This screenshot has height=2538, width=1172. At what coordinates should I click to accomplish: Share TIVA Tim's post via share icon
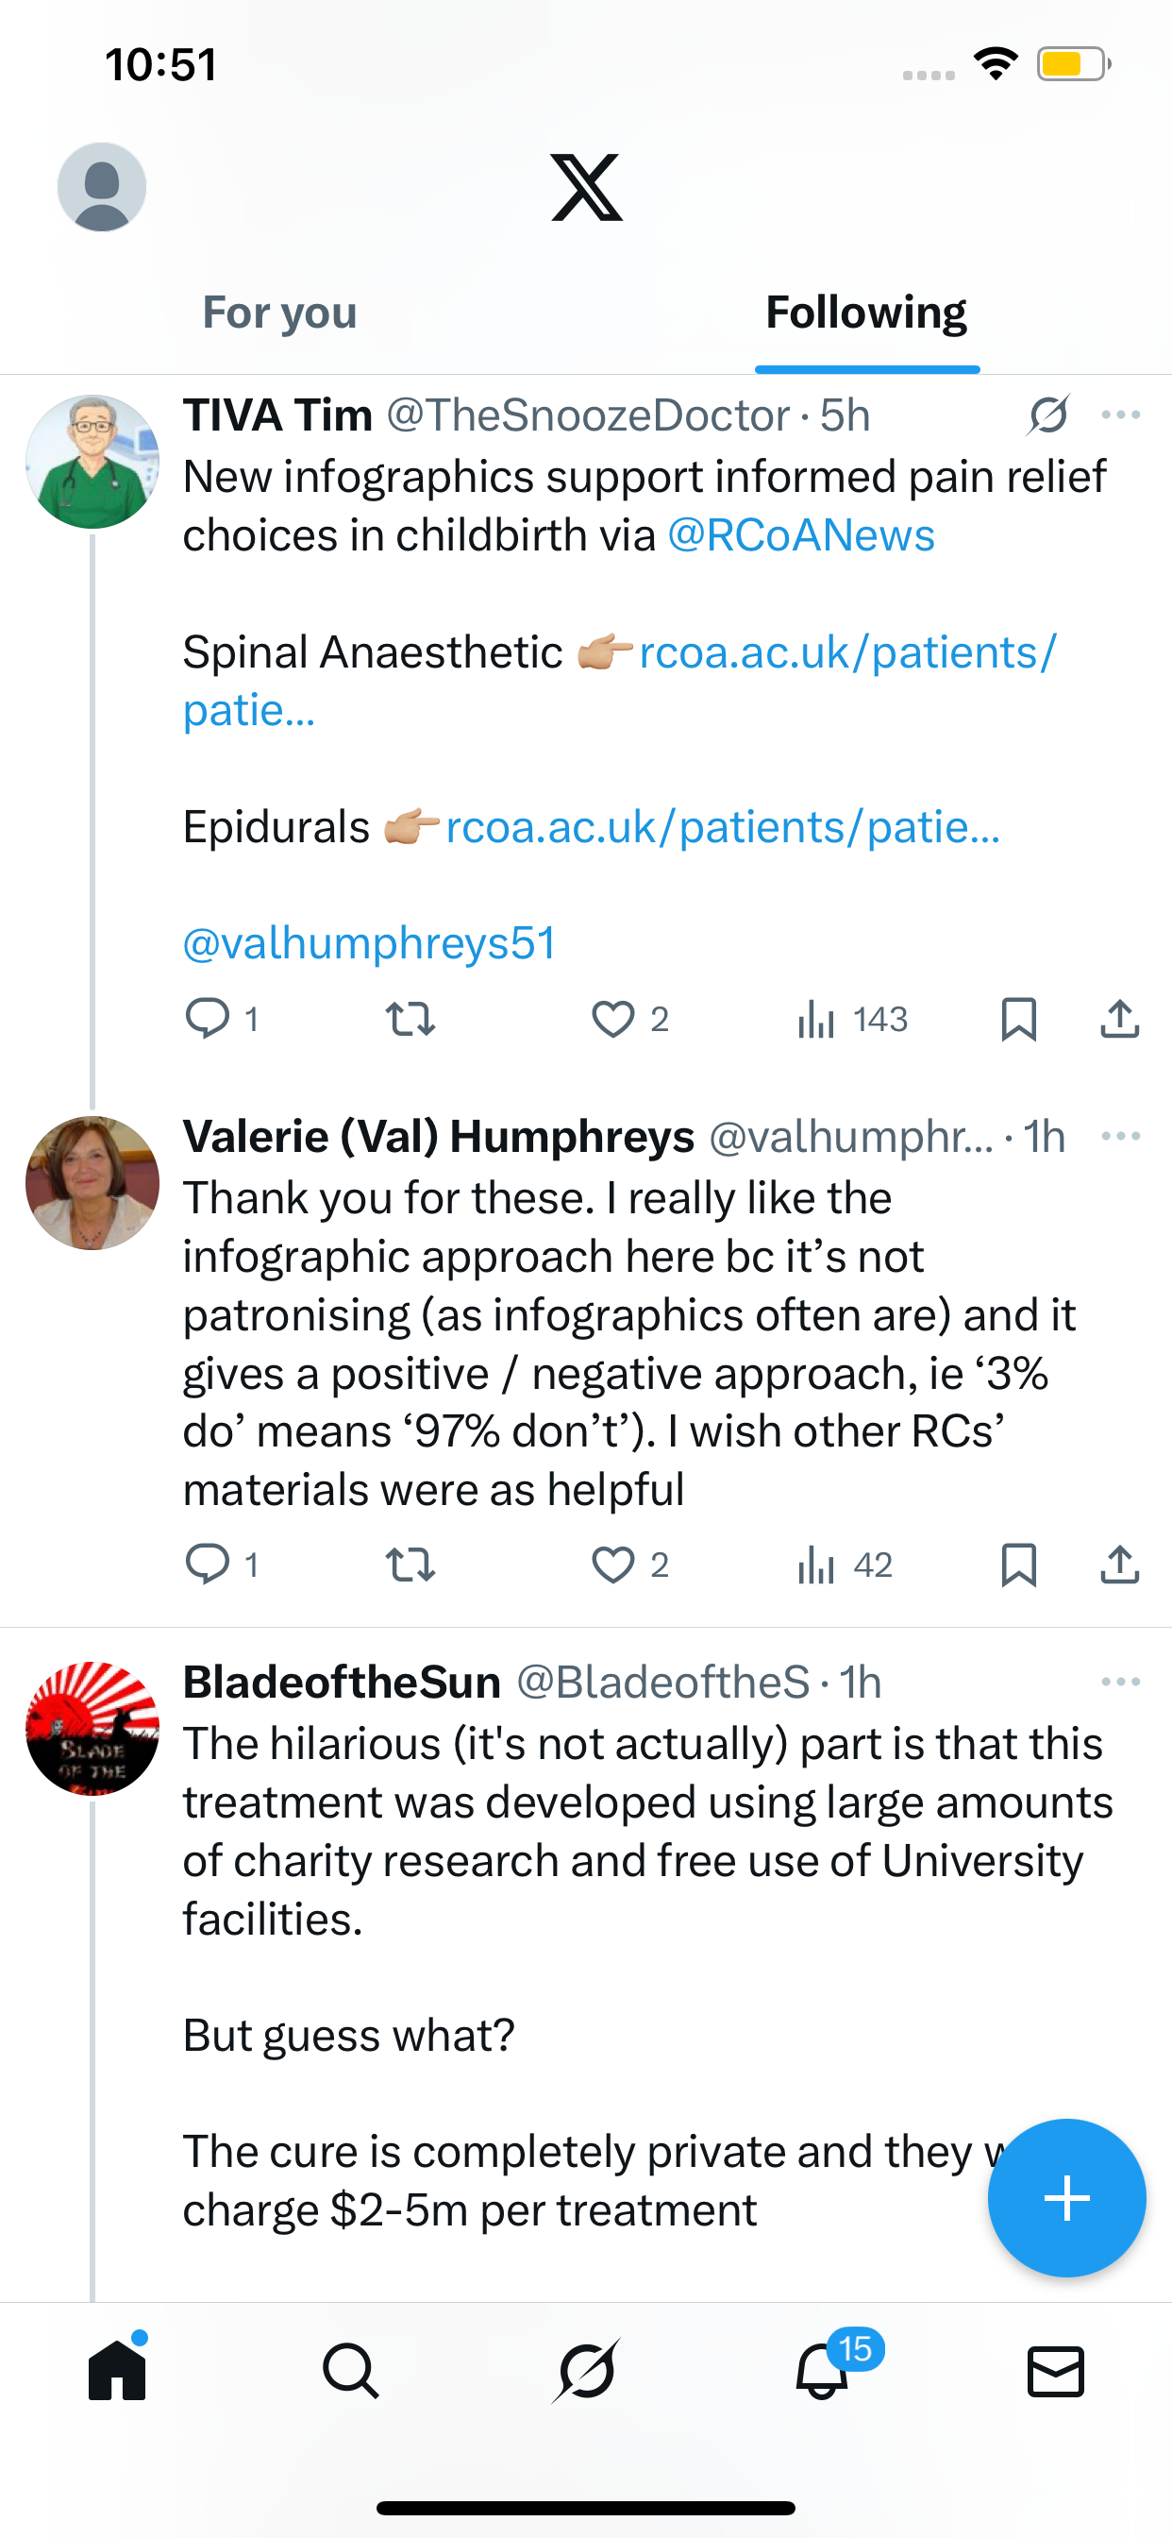1120,1020
